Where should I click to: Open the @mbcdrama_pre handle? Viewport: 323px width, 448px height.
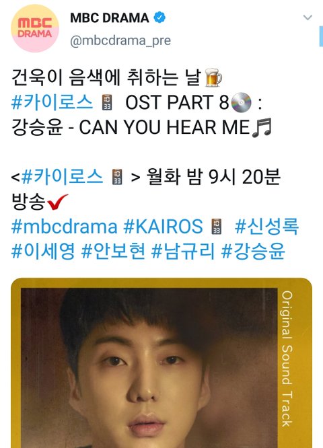120,40
